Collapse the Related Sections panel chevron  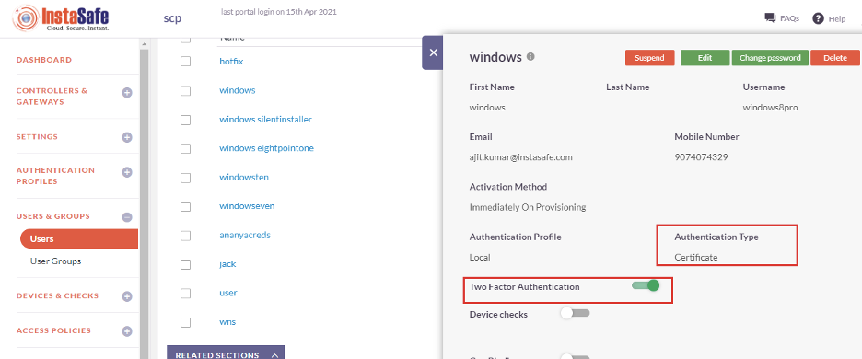274,355
